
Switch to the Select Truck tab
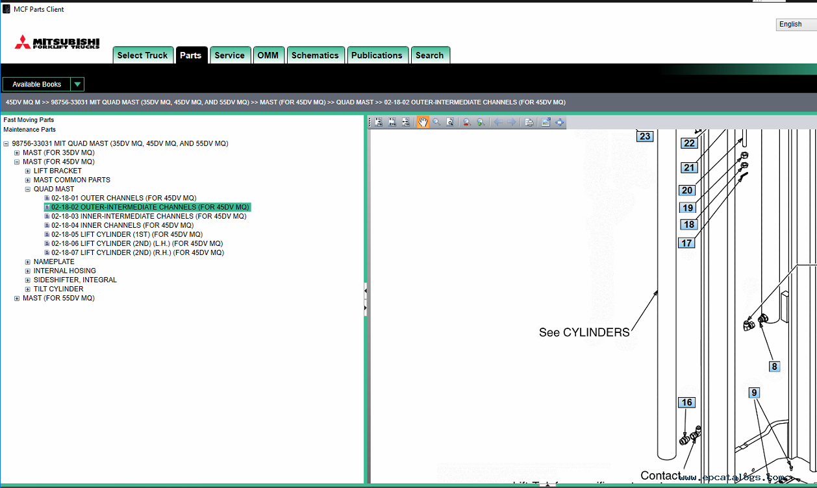click(x=143, y=55)
